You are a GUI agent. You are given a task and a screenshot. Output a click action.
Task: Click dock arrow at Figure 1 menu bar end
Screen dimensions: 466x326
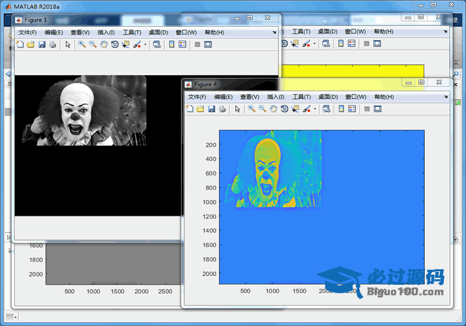pos(274,33)
